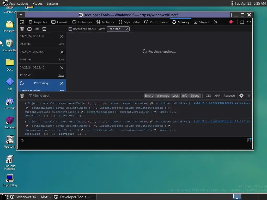Click the error count indicator icon
267x200 pixels.
pos(232,22)
